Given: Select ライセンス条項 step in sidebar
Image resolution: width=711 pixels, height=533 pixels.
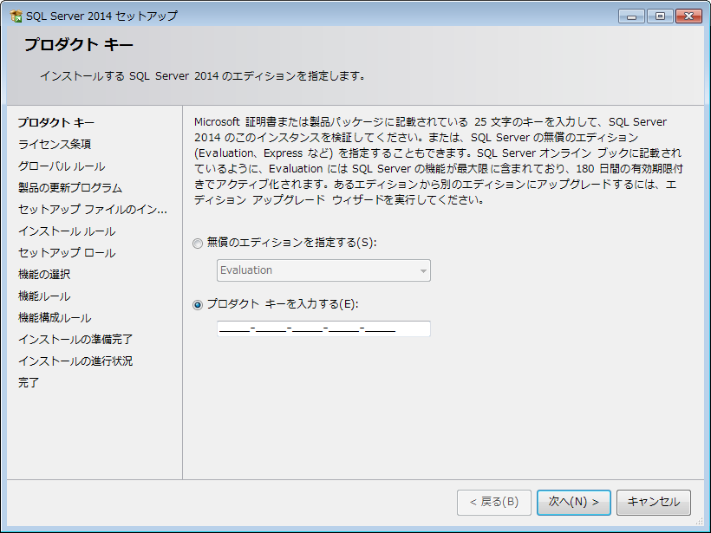Looking at the screenshot, I should click(x=55, y=144).
